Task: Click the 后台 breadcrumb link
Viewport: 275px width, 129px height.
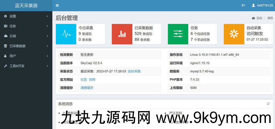Action: coord(259,18)
